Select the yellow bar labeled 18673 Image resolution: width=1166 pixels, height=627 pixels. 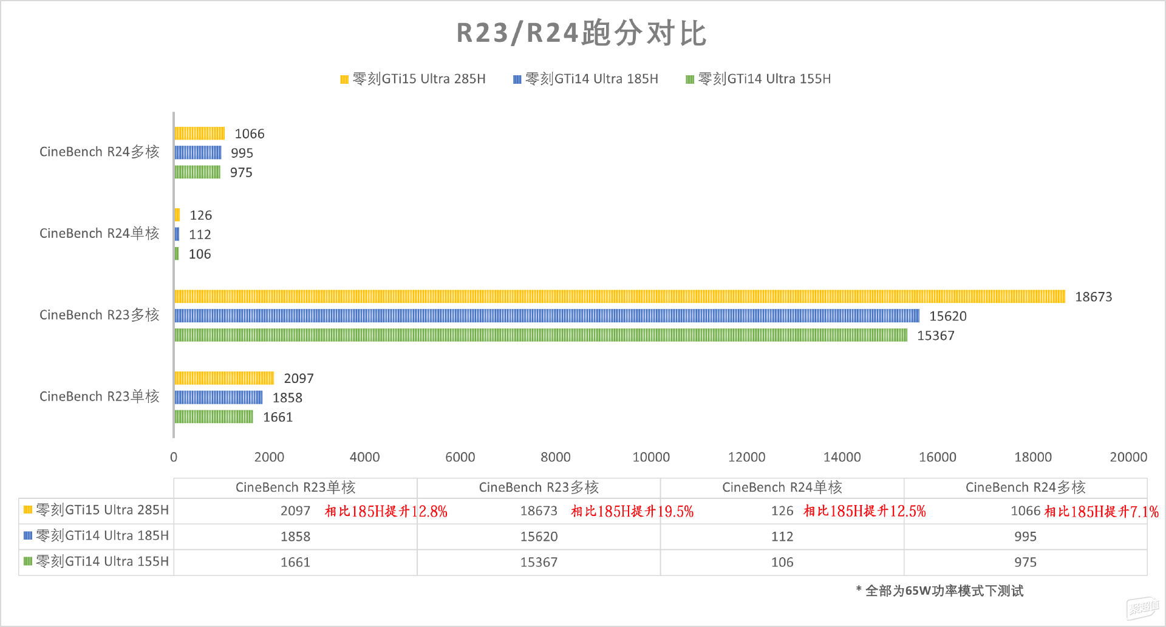click(619, 296)
